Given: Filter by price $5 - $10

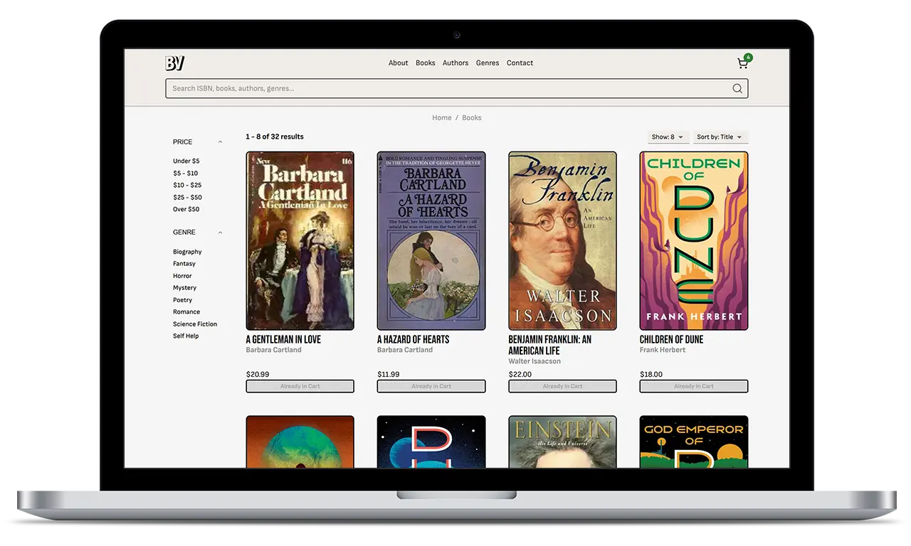Looking at the screenshot, I should coord(186,173).
